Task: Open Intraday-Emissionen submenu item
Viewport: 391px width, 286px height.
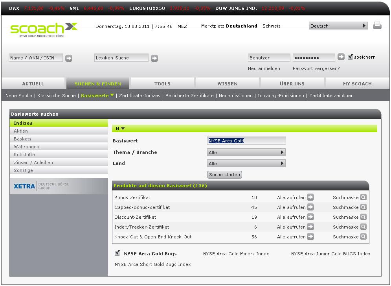Action: click(x=281, y=96)
